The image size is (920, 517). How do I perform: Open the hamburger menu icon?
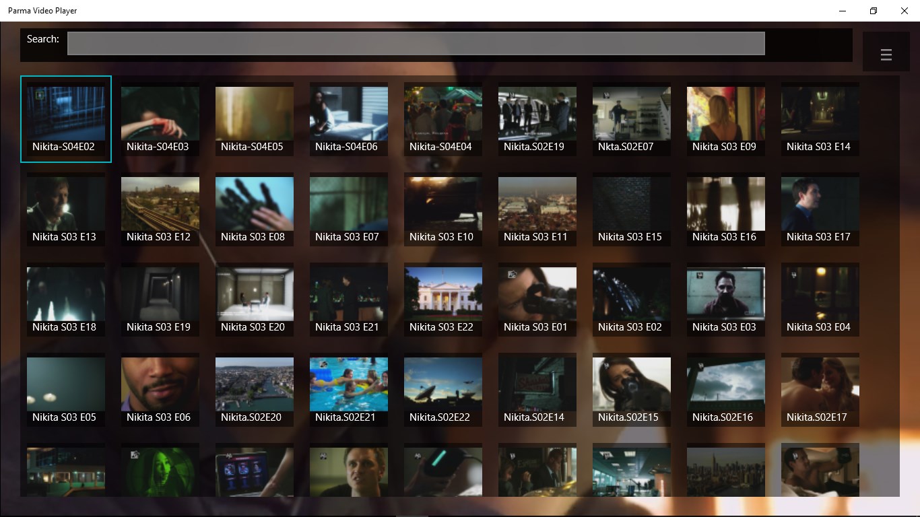[886, 55]
